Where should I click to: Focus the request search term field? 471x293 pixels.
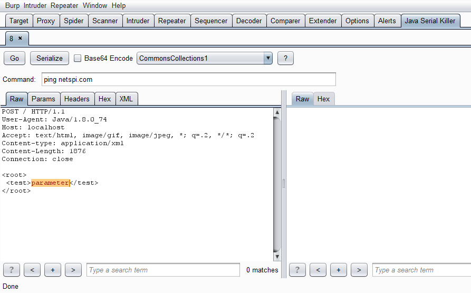[x=163, y=270]
